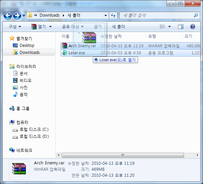Open the 공유 대상 share menu

(x=73, y=27)
